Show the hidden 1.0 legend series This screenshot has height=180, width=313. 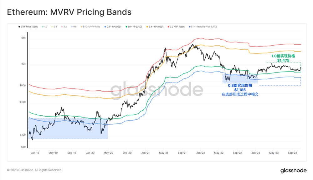44,27
